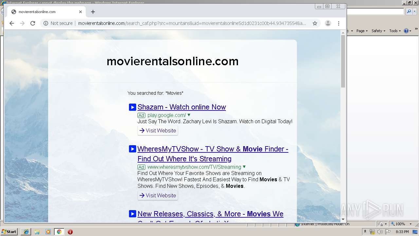Open the Page menu in Internet Explorer
419x236 pixels.
pos(362,31)
